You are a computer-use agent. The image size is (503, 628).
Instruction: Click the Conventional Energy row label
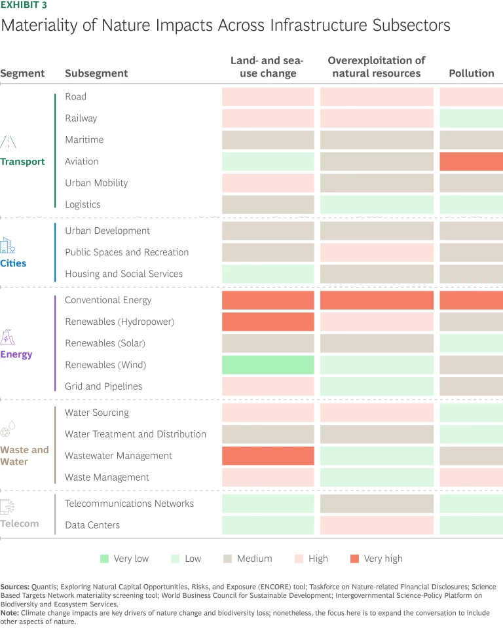tap(108, 300)
